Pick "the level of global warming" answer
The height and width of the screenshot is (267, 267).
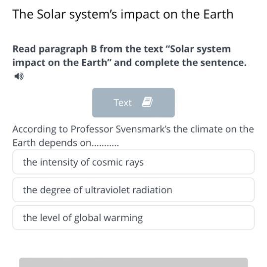(x=133, y=218)
